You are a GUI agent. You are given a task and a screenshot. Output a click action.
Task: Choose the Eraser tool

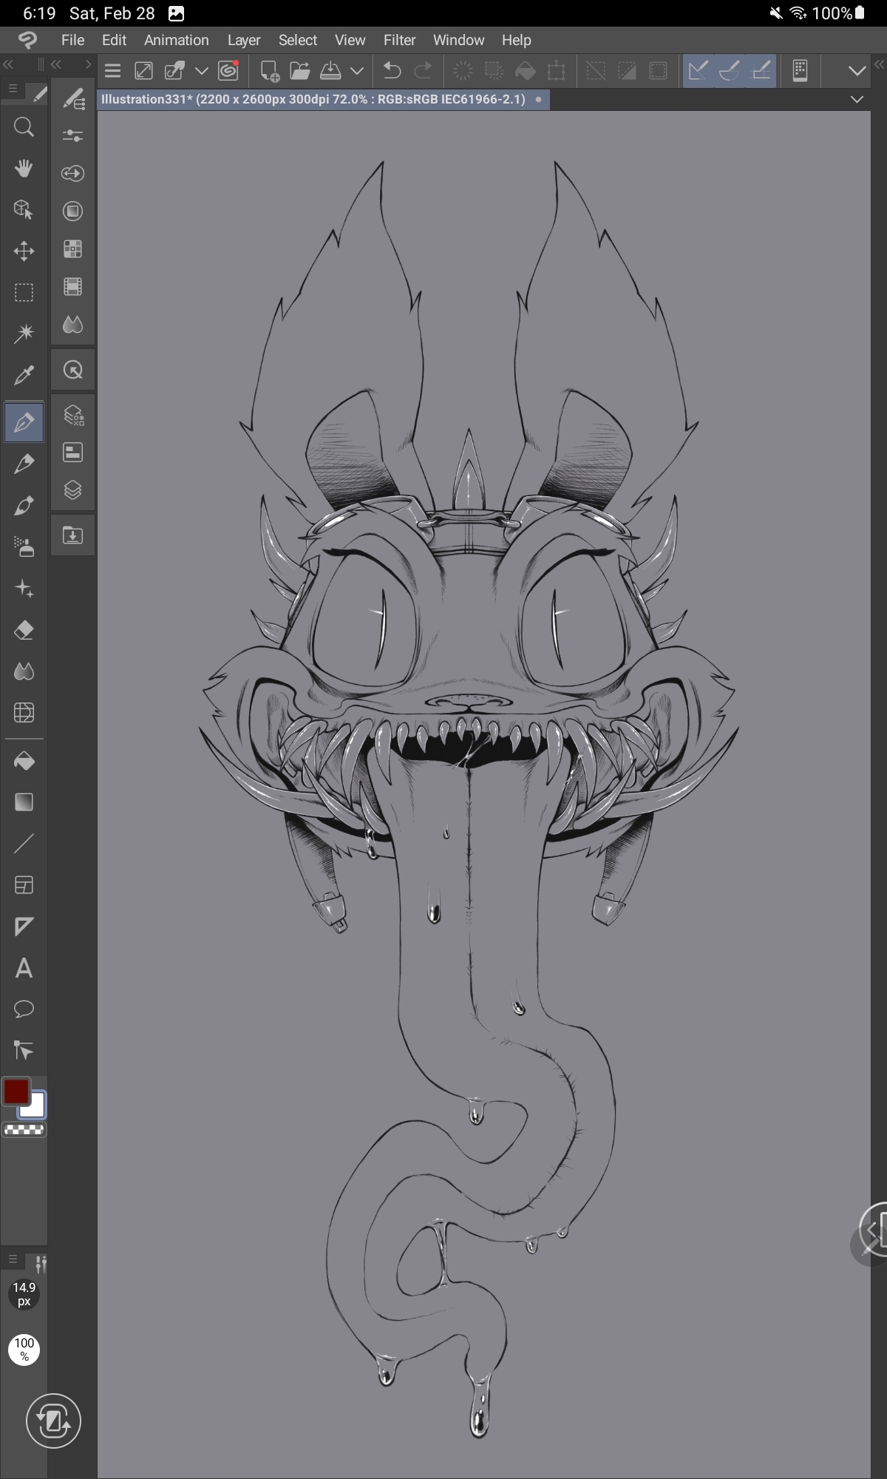coord(24,630)
